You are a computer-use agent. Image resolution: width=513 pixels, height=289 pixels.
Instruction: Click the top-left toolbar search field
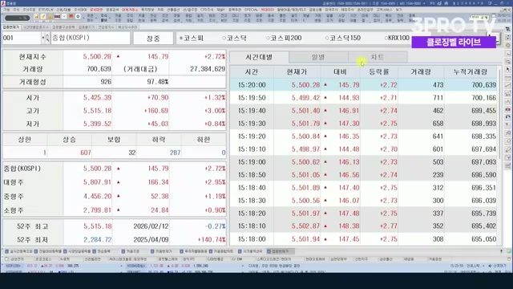pos(18,18)
